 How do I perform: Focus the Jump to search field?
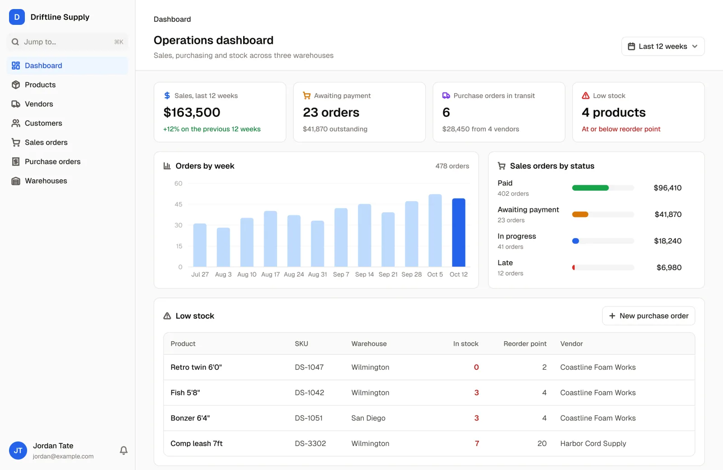[x=68, y=42]
